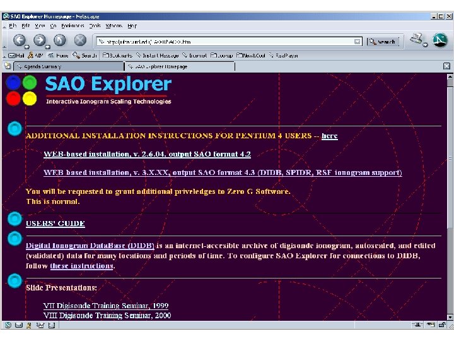Image resolution: width=454 pixels, height=341 pixels.
Task: Open VII Digisonde Training Seminar, 1999 link
Action: 106,306
